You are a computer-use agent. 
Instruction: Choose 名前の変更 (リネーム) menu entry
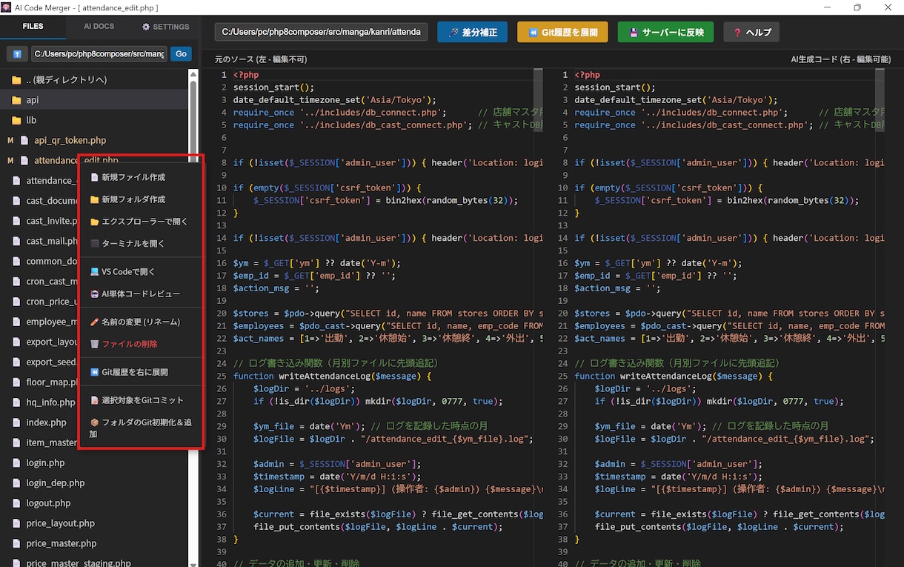tap(141, 322)
